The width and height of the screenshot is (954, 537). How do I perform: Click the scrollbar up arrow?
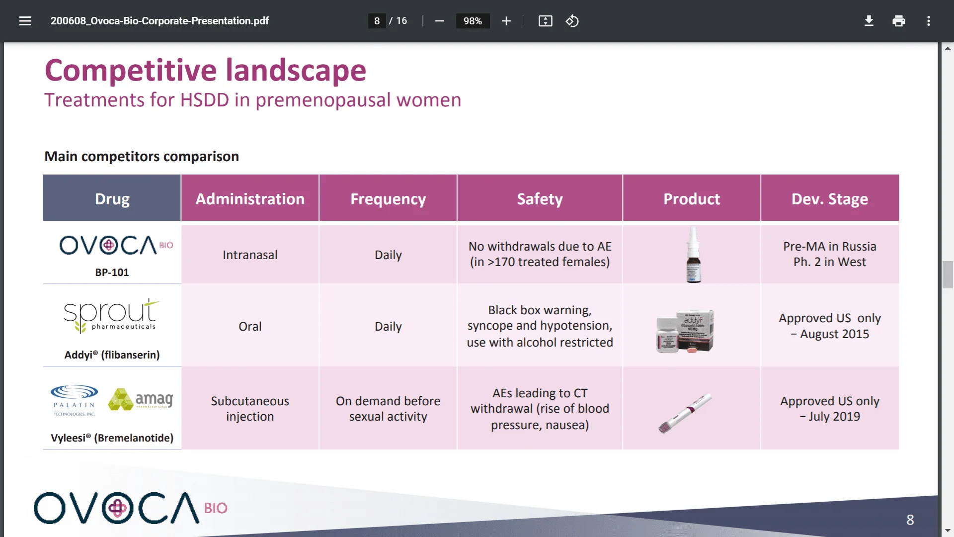click(x=948, y=48)
